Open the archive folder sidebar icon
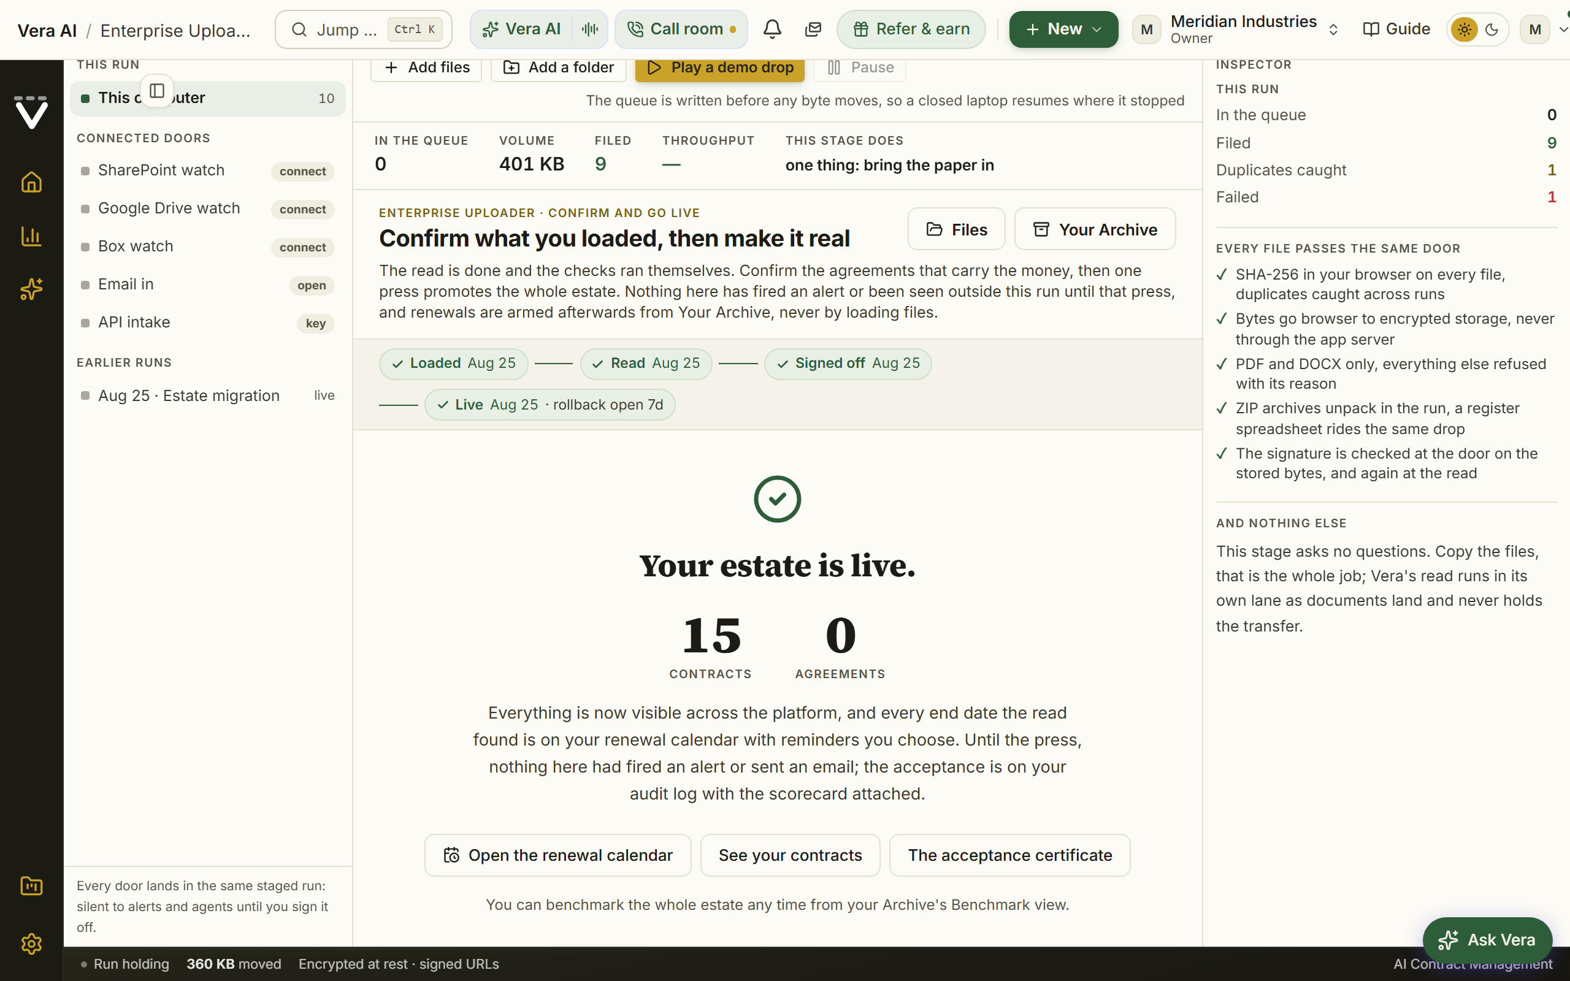The image size is (1570, 981). tap(31, 885)
